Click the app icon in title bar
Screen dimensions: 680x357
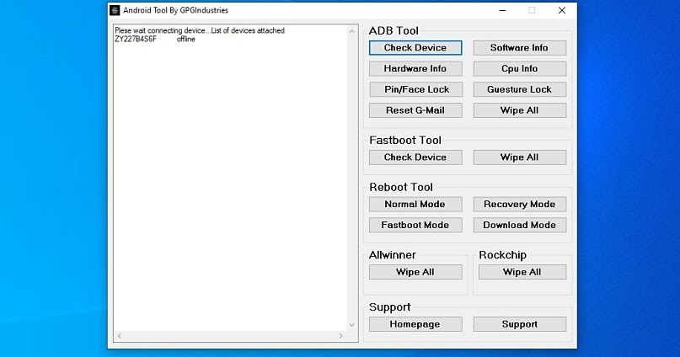[x=115, y=10]
